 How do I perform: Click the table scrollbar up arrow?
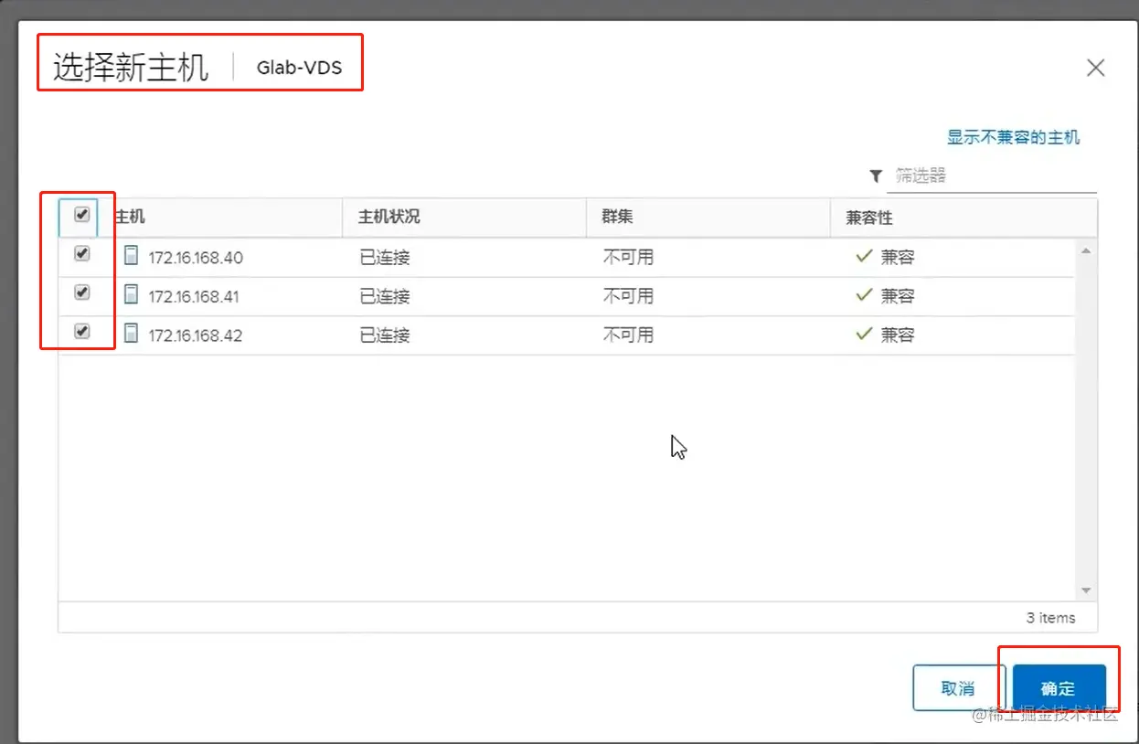(x=1086, y=250)
